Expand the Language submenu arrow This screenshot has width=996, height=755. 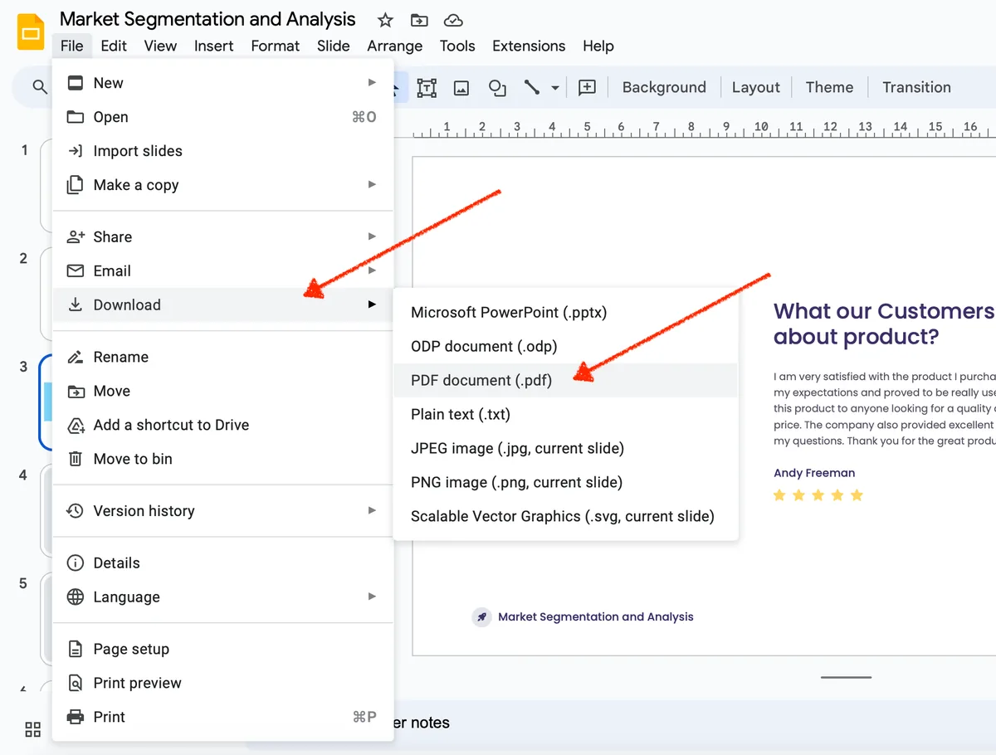pos(372,596)
